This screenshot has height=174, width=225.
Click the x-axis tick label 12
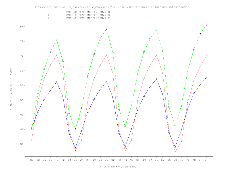point(57,160)
